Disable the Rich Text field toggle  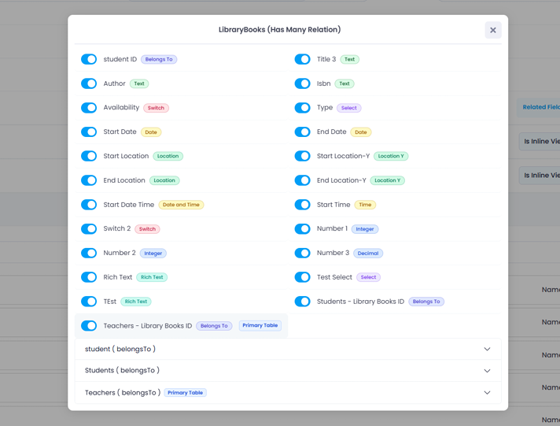(89, 277)
